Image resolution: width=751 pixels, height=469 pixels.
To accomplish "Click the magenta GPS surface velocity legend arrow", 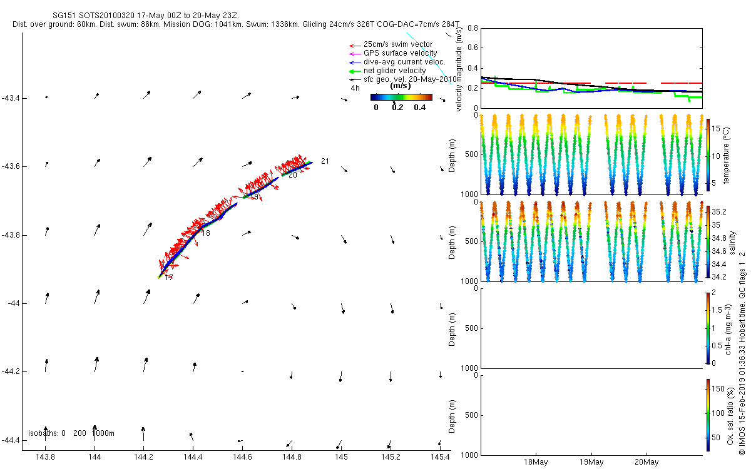I will click(354, 54).
